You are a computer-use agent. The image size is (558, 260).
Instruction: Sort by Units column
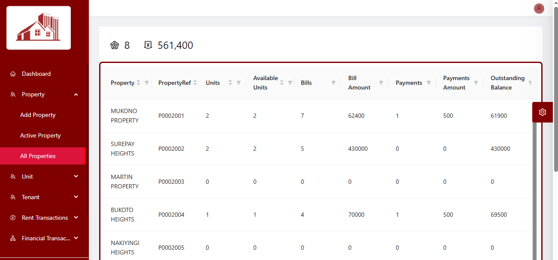(230, 83)
